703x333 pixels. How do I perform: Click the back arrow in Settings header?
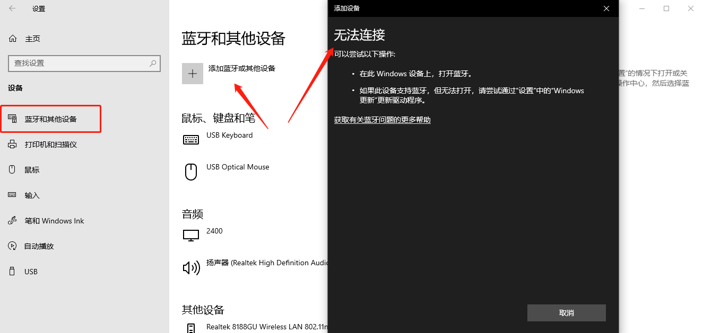pos(12,8)
